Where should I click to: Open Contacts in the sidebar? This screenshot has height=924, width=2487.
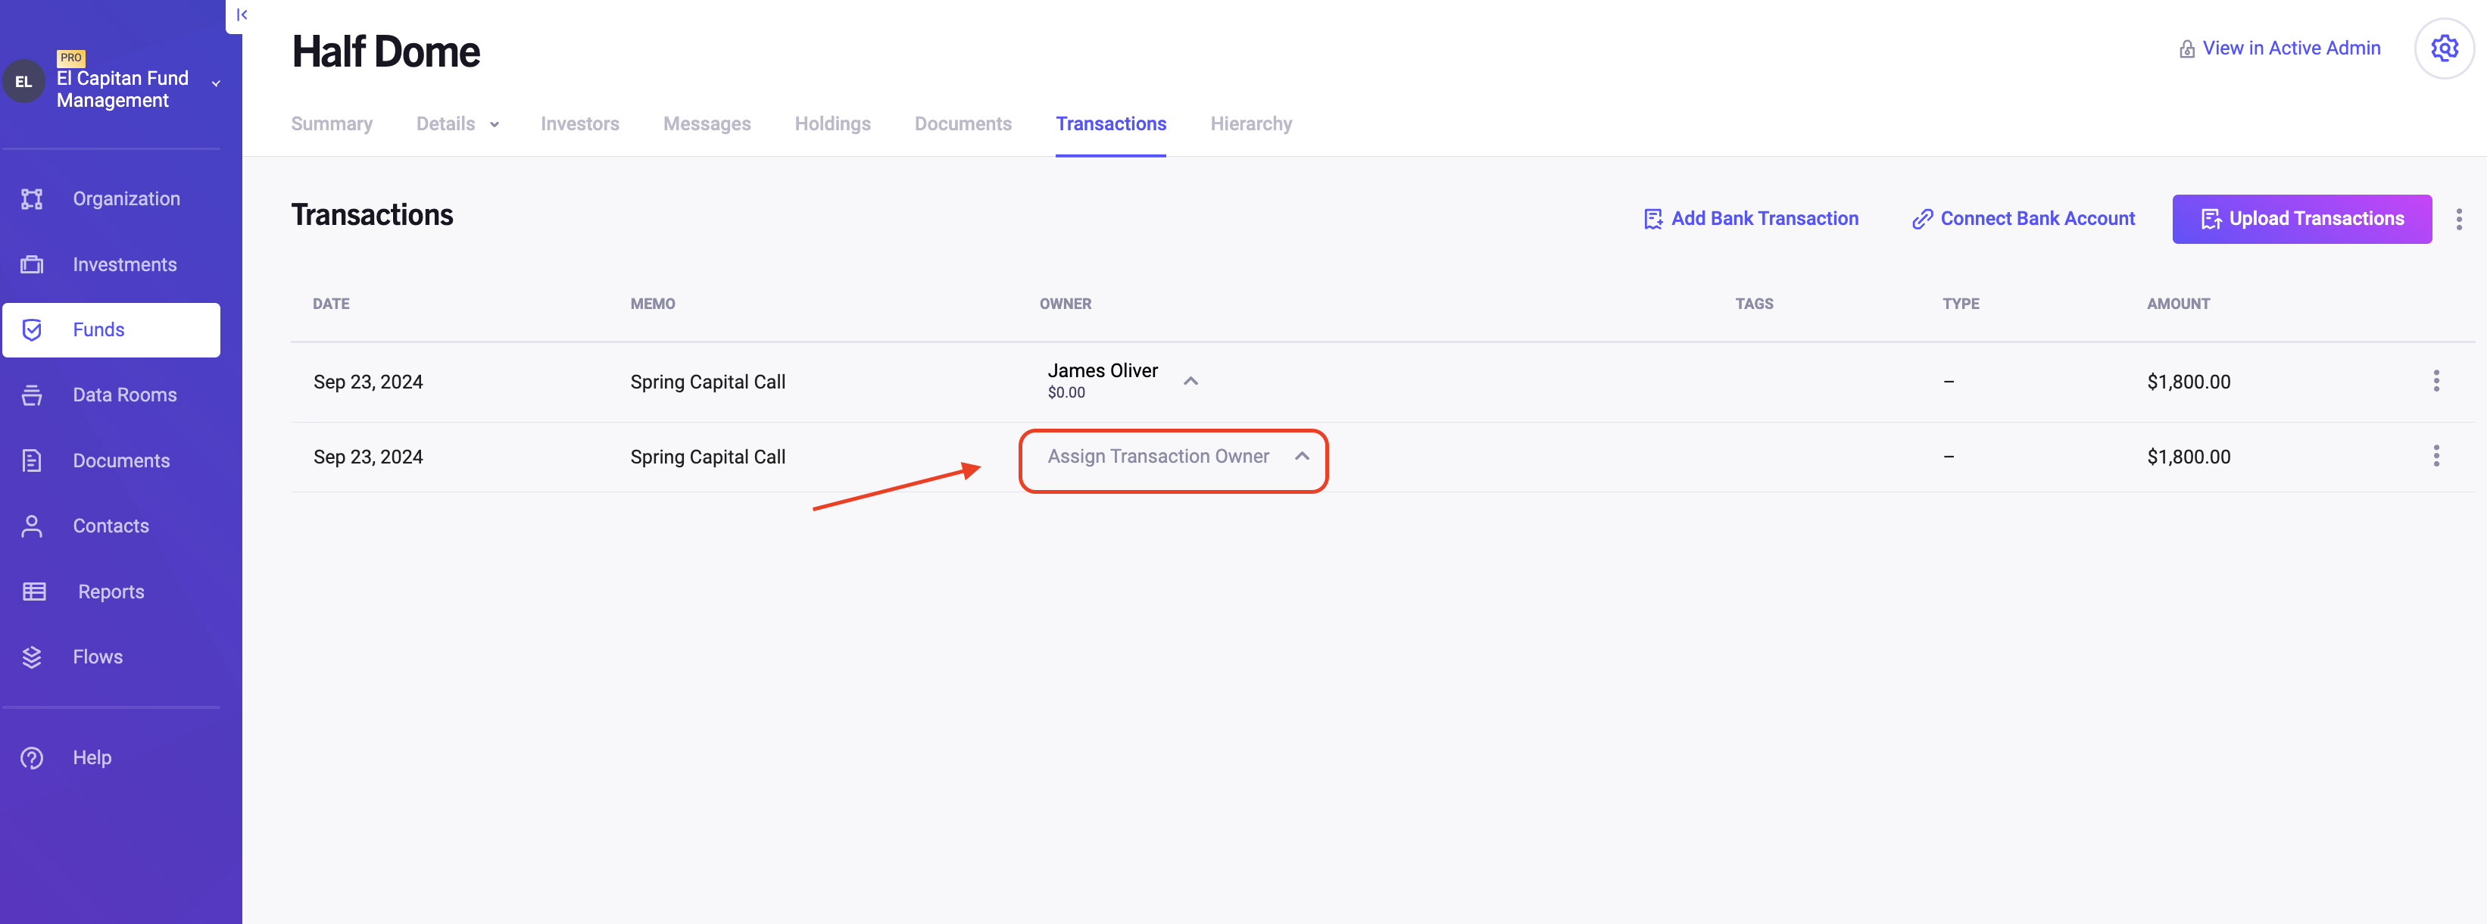point(111,526)
